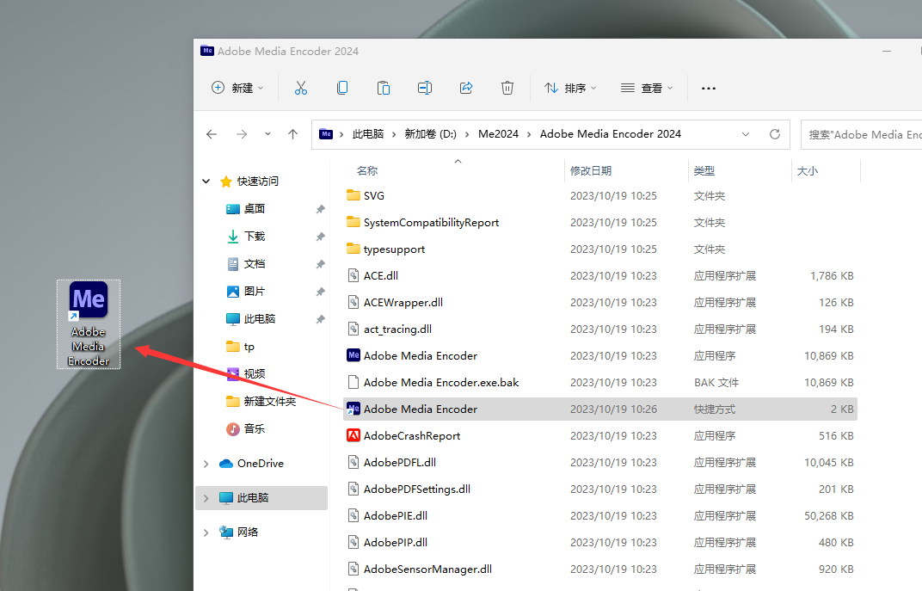
Task: Expand the 此电脑 tree node
Action: point(206,498)
